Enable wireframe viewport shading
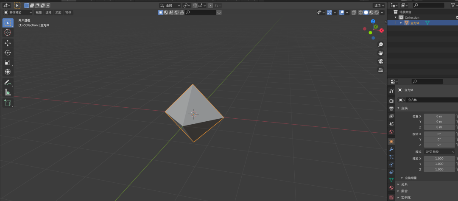Image resolution: width=458 pixels, height=201 pixels. coord(361,13)
